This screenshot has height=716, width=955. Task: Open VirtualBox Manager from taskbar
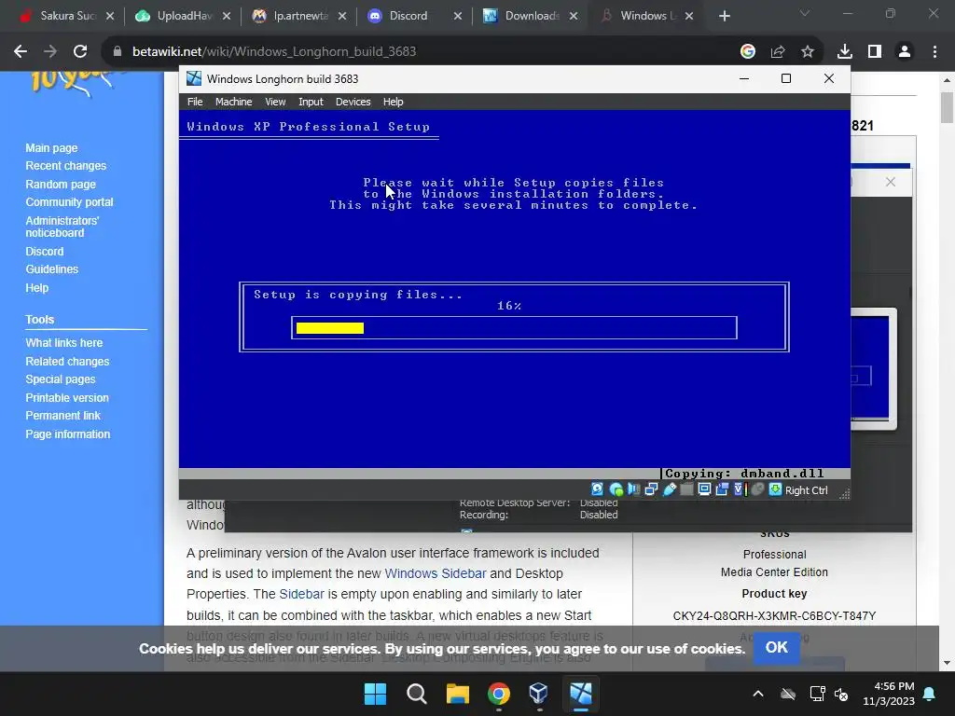click(539, 694)
